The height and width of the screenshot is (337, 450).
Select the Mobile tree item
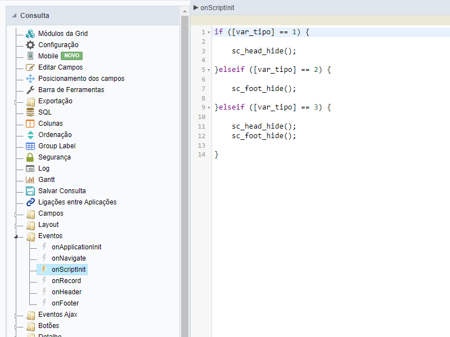click(48, 56)
